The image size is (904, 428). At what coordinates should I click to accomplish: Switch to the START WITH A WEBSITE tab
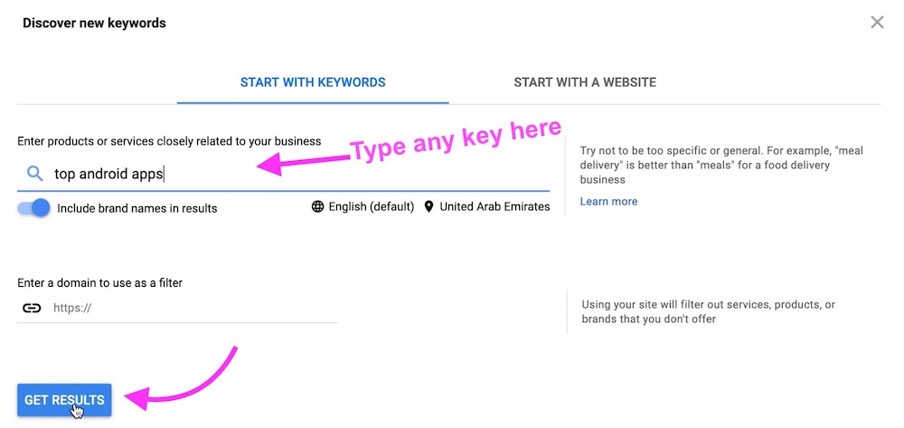pyautogui.click(x=585, y=82)
